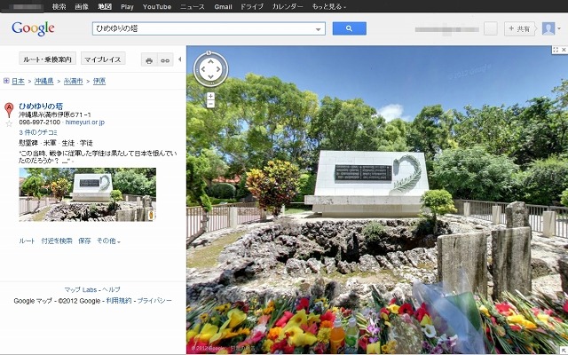
Task: Switch Street View to full screen
Action: pos(556,50)
